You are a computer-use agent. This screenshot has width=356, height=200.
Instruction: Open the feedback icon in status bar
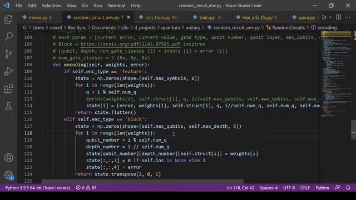pyautogui.click(x=338, y=188)
